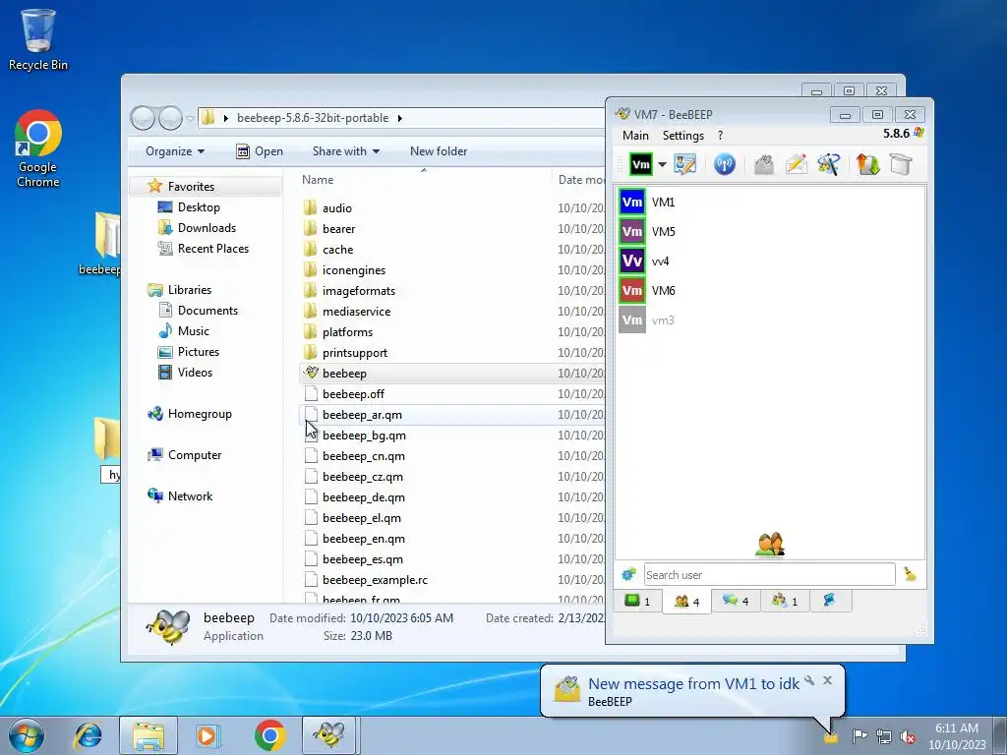1007x755 pixels.
Task: Switch to the blue pin tab in BeeBEEP
Action: point(830,601)
